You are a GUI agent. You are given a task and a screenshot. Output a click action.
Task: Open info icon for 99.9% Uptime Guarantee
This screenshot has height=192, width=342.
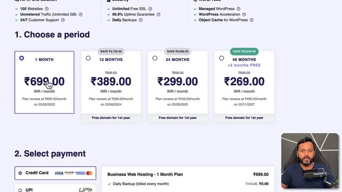158,14
